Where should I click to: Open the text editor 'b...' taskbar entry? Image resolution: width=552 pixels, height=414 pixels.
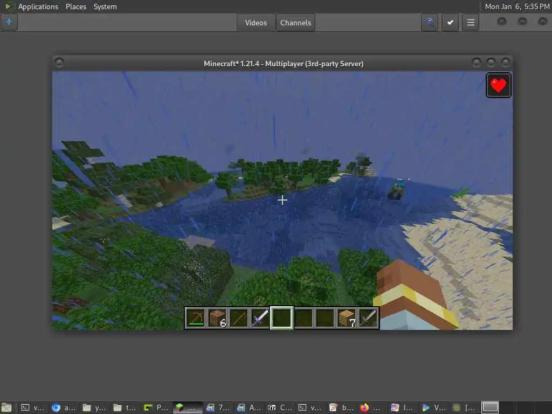pos(341,408)
